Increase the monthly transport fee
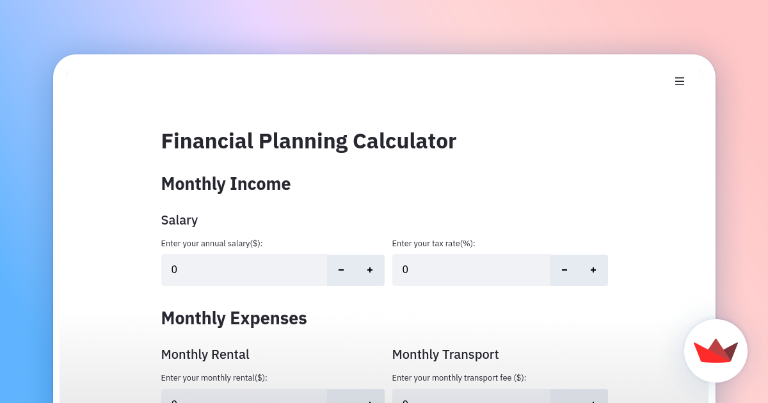 tap(593, 401)
